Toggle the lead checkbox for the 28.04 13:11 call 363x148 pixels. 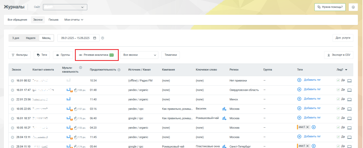click(338, 137)
